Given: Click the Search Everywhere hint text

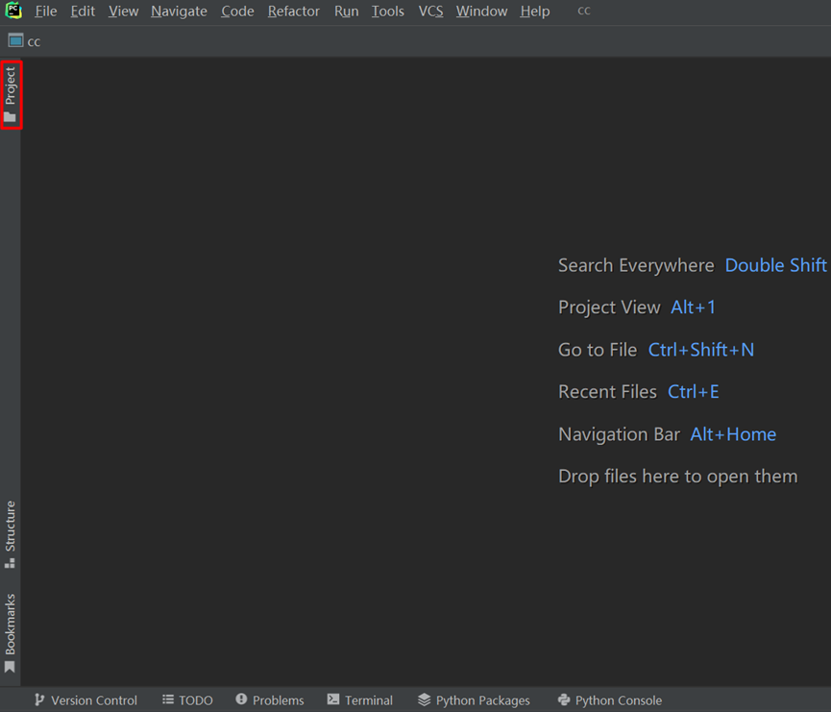Looking at the screenshot, I should tap(636, 265).
